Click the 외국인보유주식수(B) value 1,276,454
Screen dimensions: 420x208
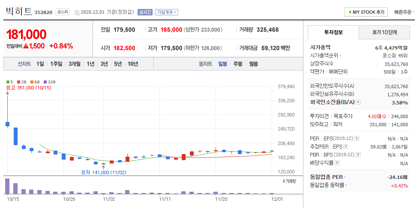point(398,95)
